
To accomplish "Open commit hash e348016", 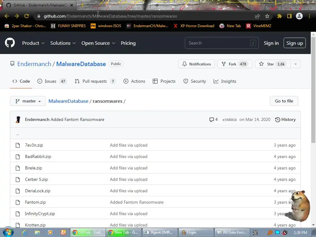I will click(x=230, y=120).
